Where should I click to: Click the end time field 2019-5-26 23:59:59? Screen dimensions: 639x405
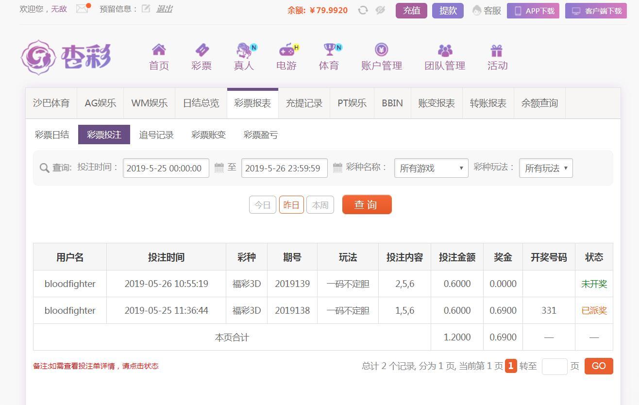[285, 168]
